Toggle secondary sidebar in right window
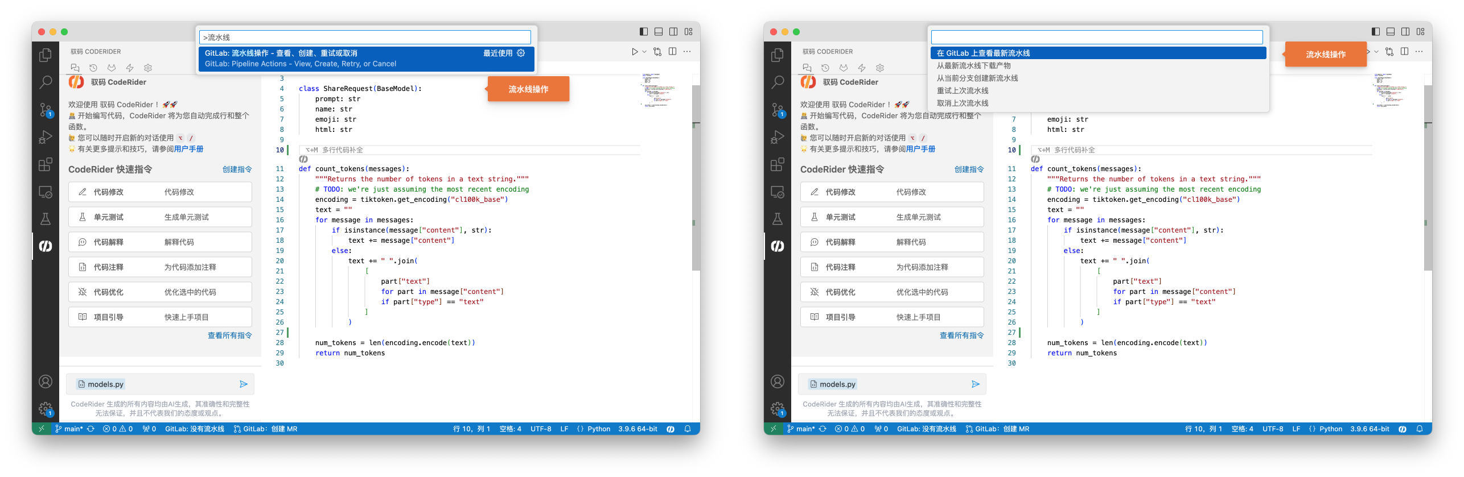 [1405, 32]
